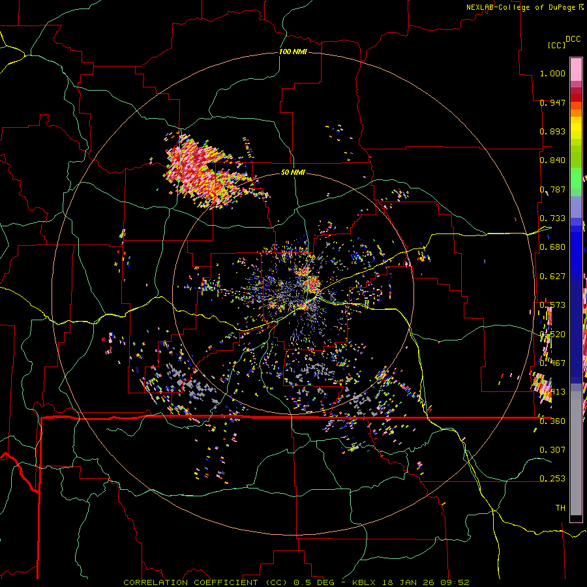Select the 0.253 scale value

[552, 479]
